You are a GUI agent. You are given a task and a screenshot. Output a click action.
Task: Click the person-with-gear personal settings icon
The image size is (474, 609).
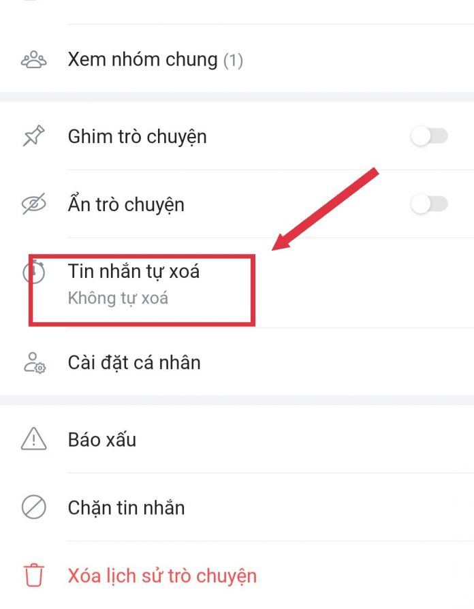pos(35,362)
